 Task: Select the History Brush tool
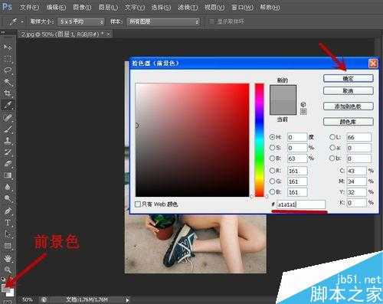(x=8, y=152)
